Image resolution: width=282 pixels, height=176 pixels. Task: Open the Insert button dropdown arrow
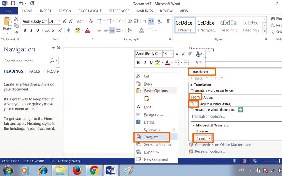pyautogui.click(x=210, y=138)
